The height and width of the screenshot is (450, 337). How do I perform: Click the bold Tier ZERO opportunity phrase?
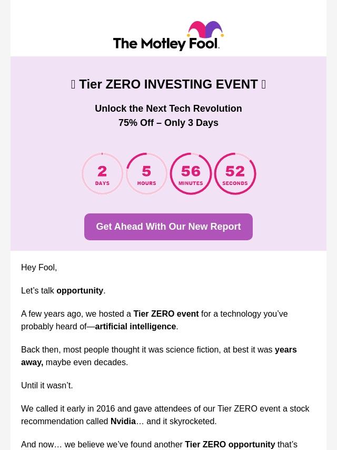click(x=230, y=444)
